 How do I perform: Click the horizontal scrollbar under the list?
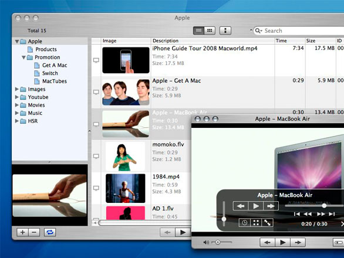(x=145, y=223)
